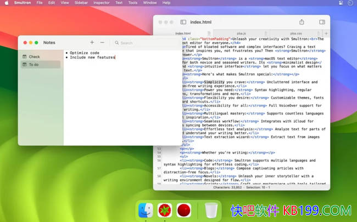Screen dimensions: 357x222
Task: Open the Tools menu in menu bar
Action: 132,3
